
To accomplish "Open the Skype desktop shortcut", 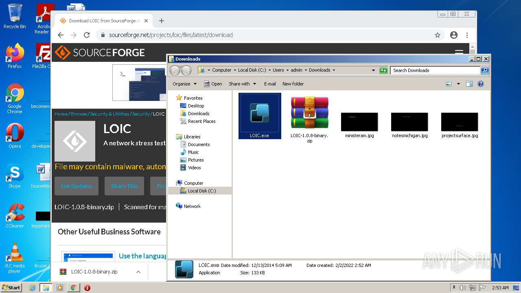I will (15, 176).
